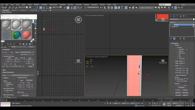The width and height of the screenshot is (195, 110).
Task: Open the File menu
Action: point(2,5)
